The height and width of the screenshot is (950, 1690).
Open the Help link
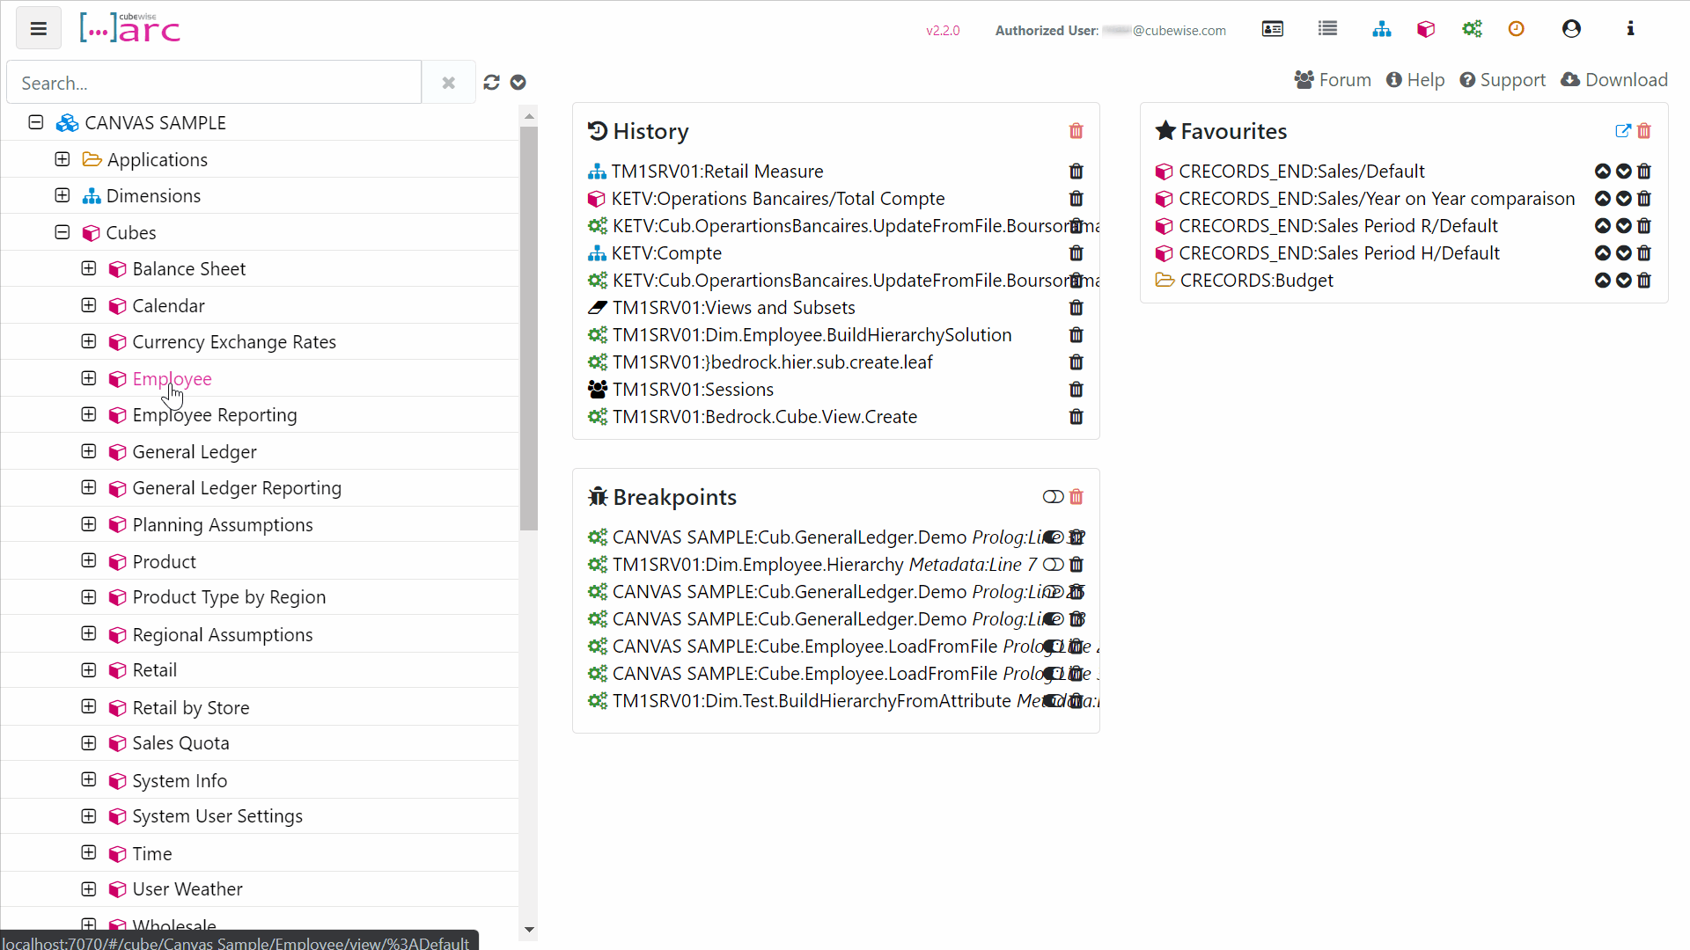[x=1415, y=80]
